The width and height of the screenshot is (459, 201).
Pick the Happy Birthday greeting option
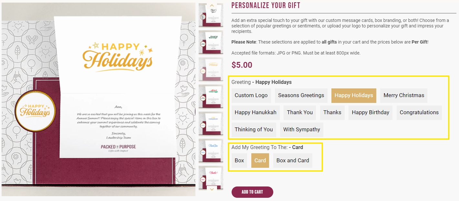click(370, 113)
